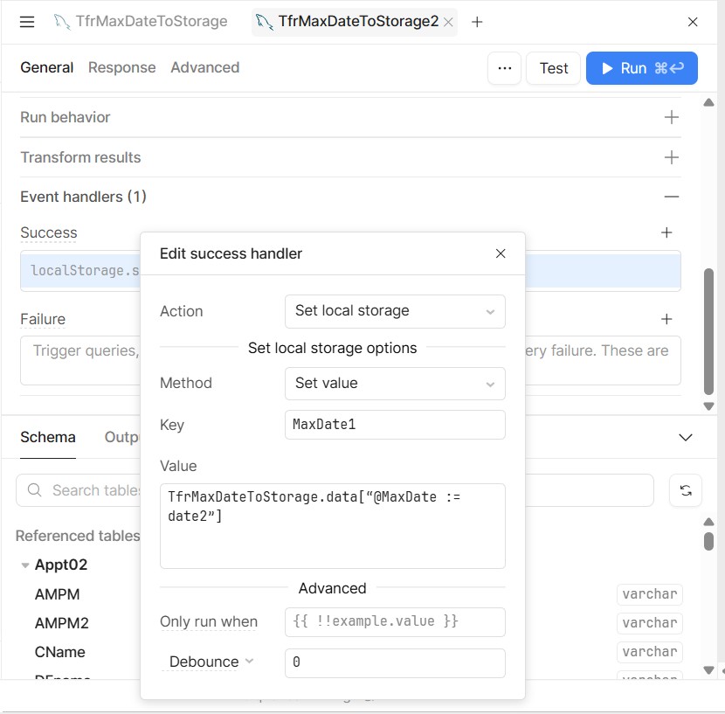Open the Method dropdown showing Set value
The height and width of the screenshot is (714, 725).
tap(395, 383)
